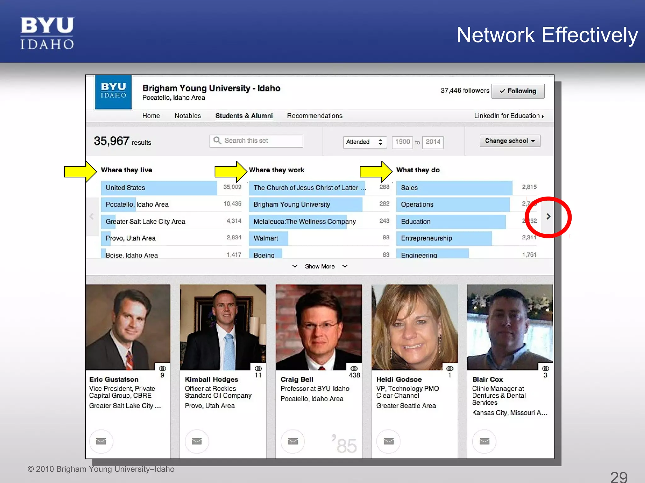
Task: Click the previous category panel arrow
Action: point(92,216)
